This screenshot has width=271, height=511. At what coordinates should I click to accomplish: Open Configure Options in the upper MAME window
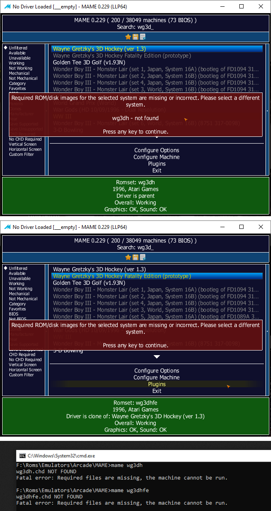157,150
